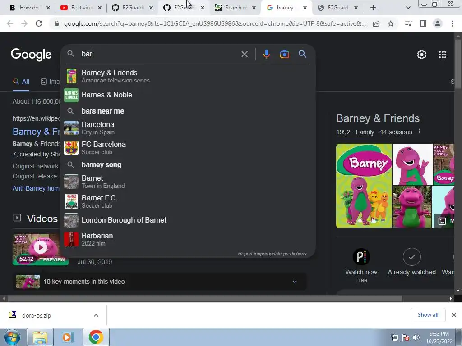Screen dimensions: 462x346
Task: Open large Barney logo image thumbnail
Action: pyautogui.click(x=364, y=185)
